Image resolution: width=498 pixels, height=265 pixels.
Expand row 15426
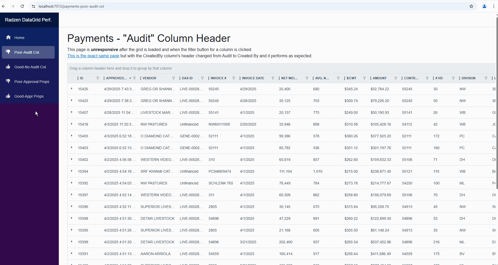coord(72,89)
